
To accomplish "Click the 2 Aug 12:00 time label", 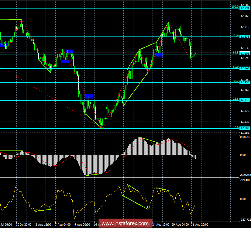I will pyautogui.click(x=43, y=225).
